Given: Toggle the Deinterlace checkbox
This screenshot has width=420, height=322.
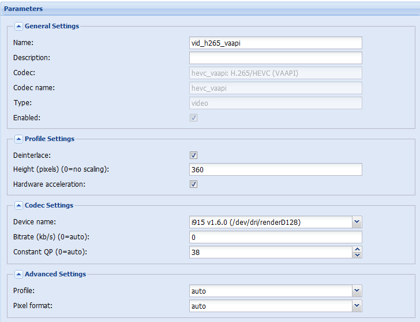Looking at the screenshot, I should 193,155.
